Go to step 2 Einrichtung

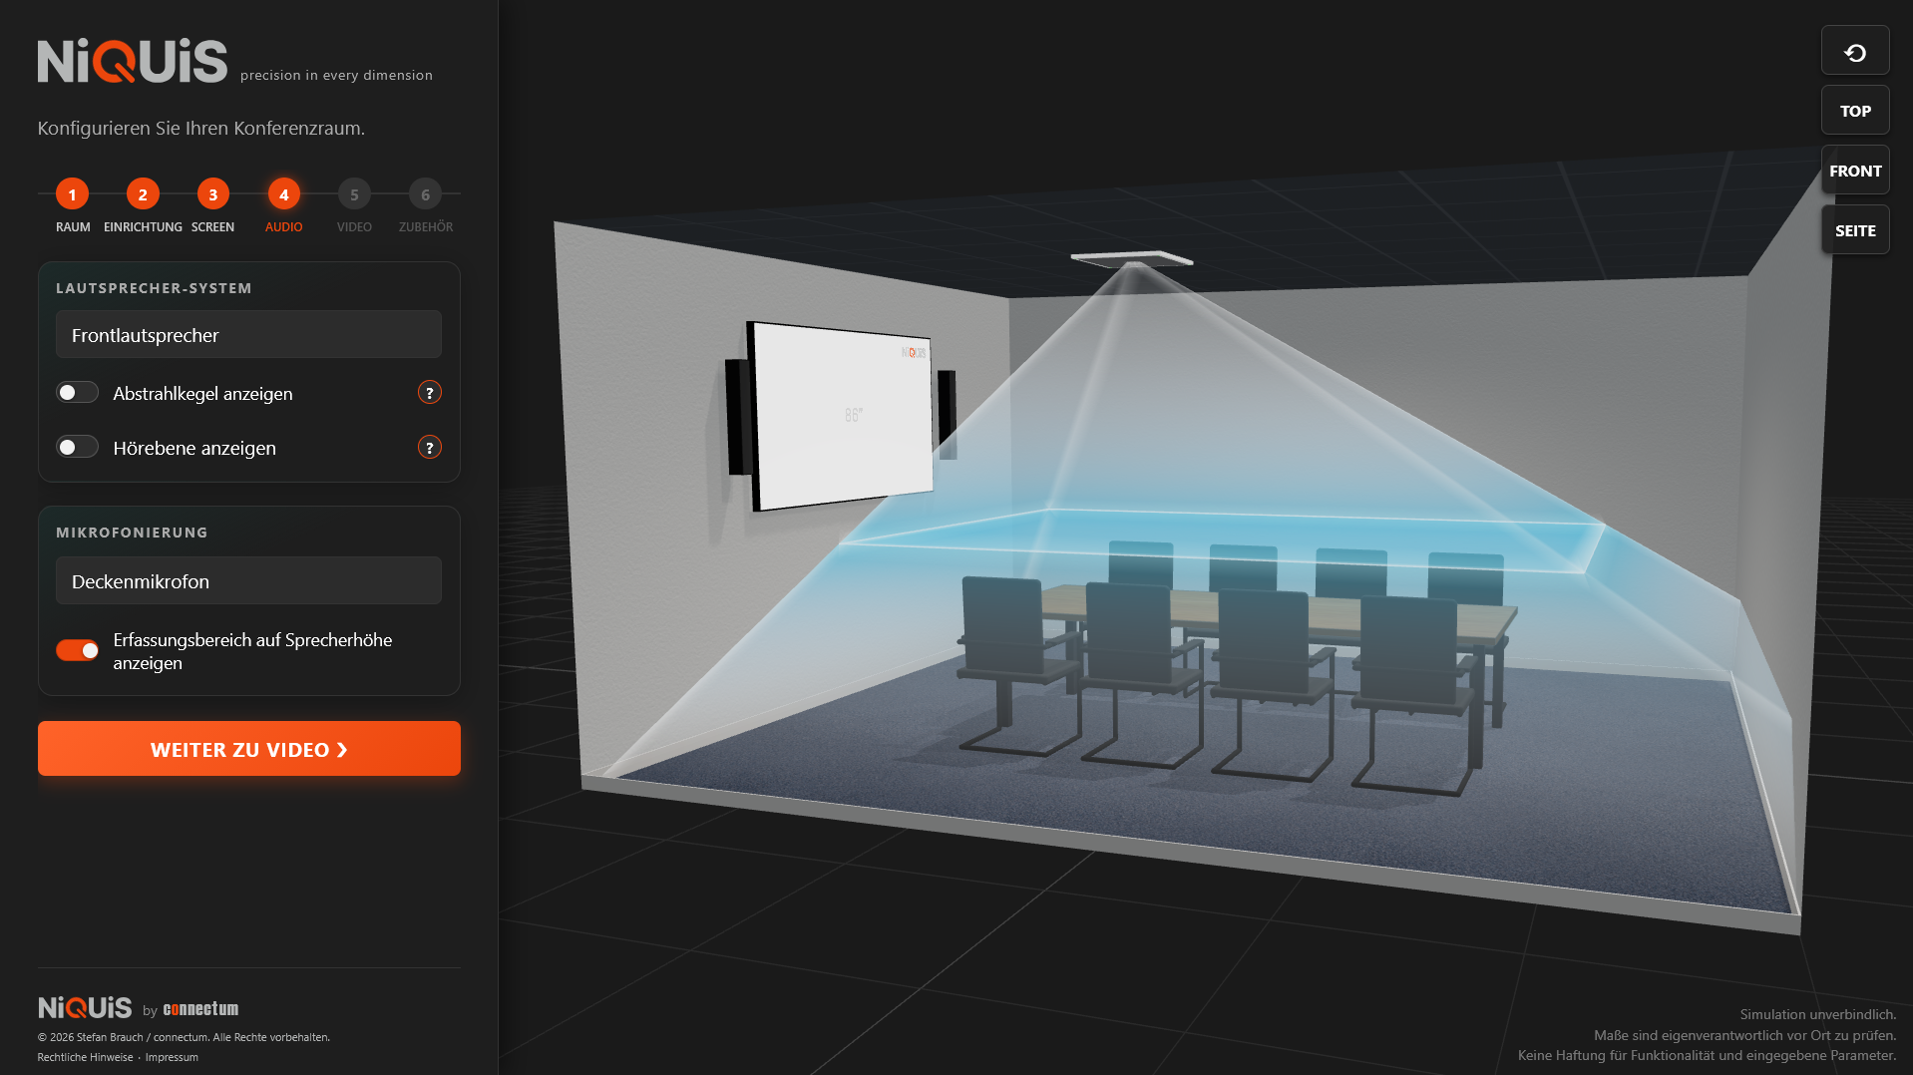(x=143, y=194)
